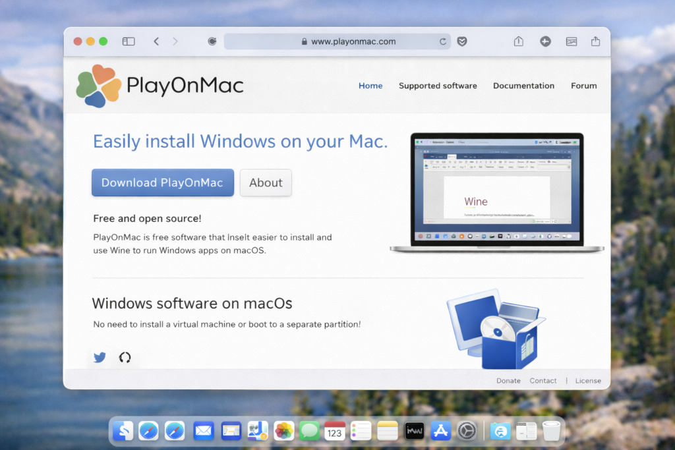
Task: Open System Settings from the dock
Action: click(467, 431)
